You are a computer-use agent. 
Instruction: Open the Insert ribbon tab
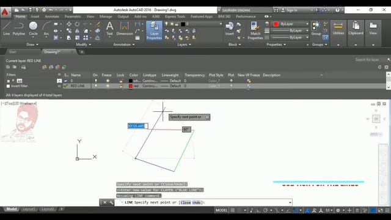tap(35, 16)
